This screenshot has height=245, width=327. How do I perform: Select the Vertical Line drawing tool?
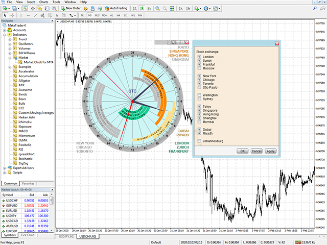click(x=21, y=15)
